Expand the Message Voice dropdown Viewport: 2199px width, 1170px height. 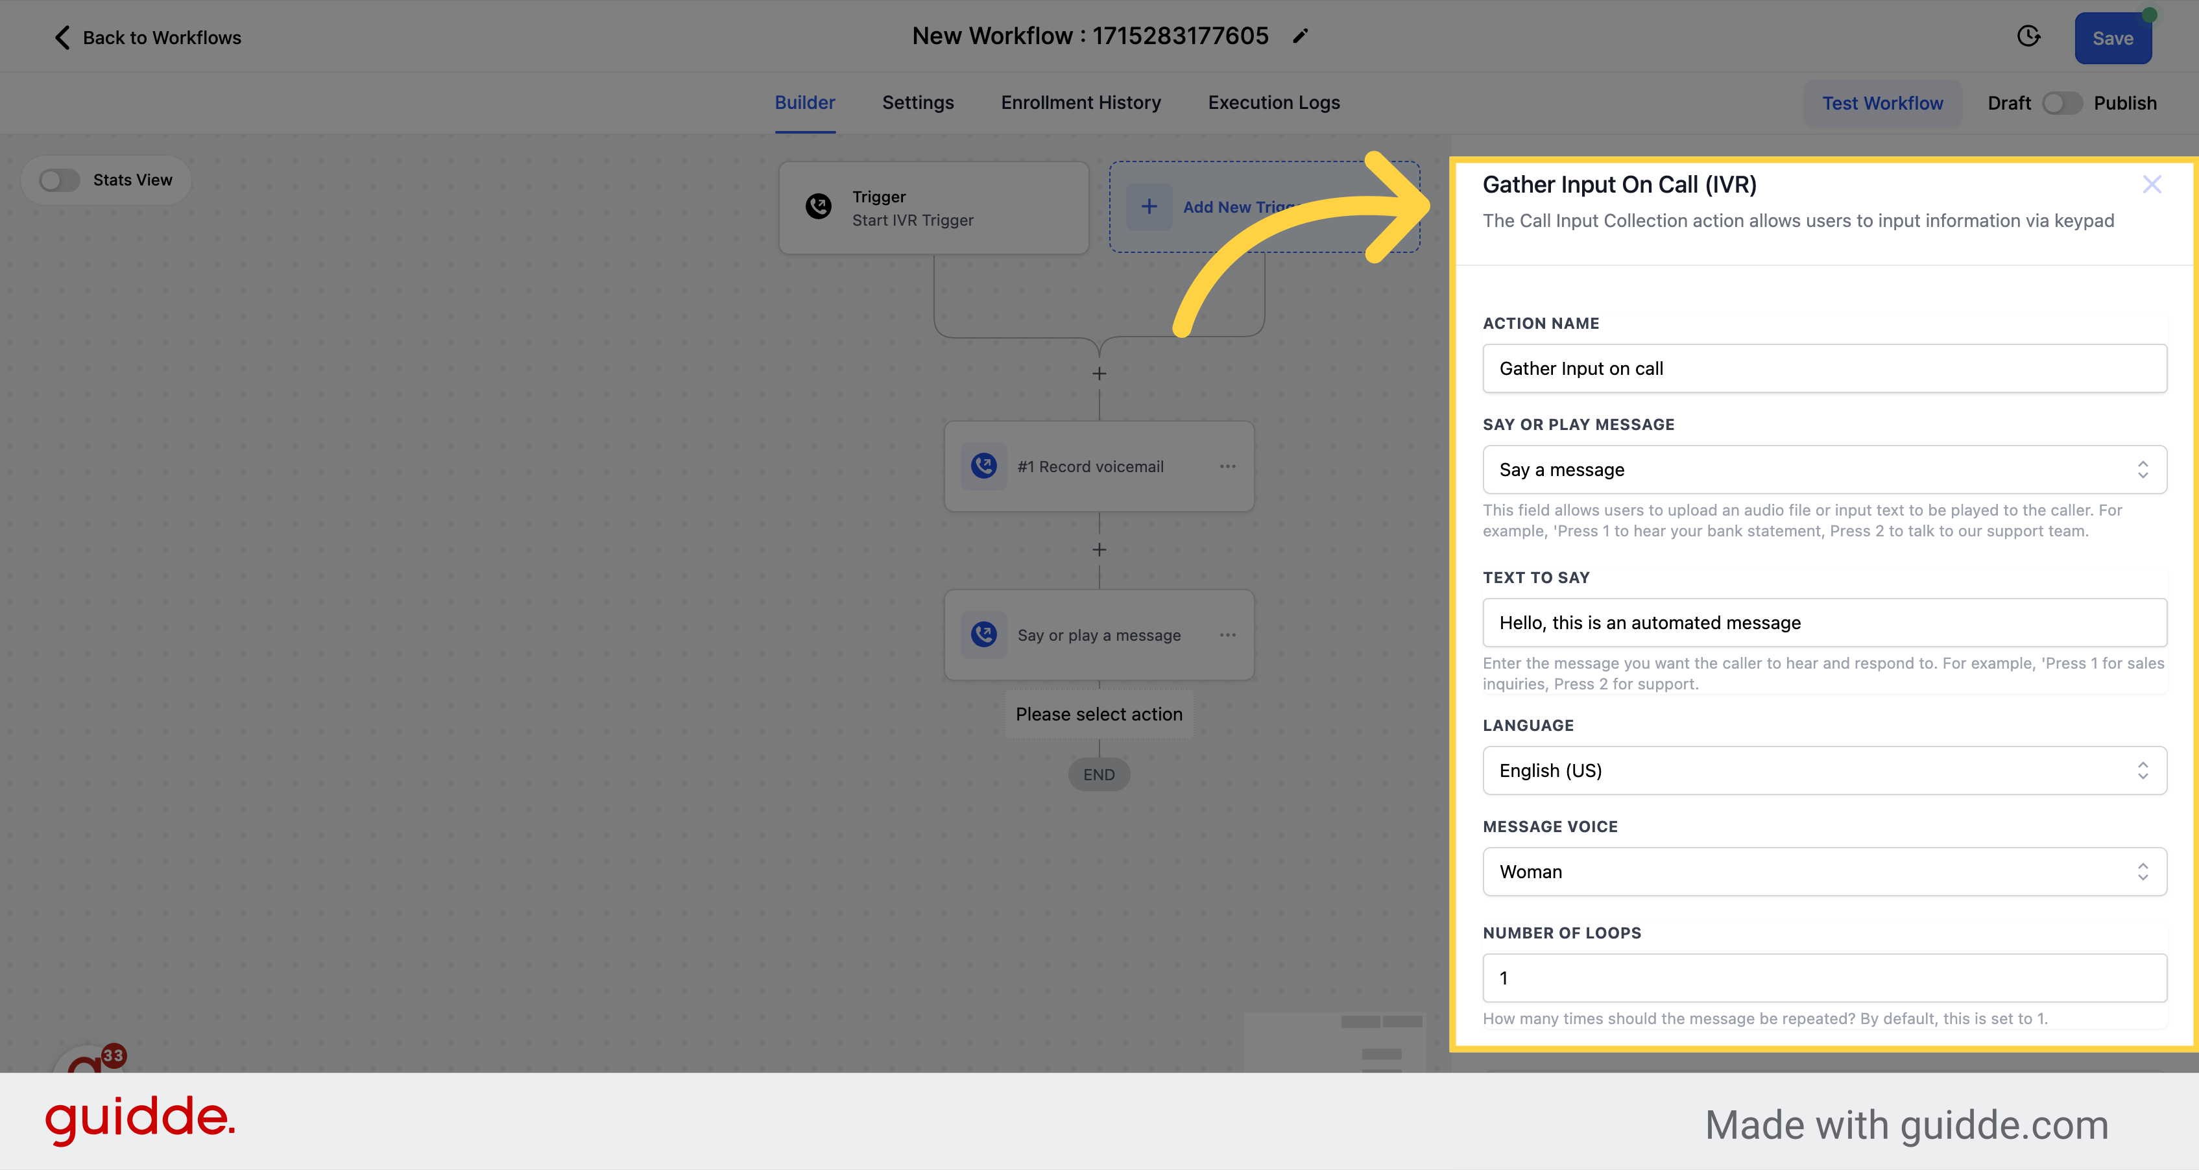click(1824, 870)
